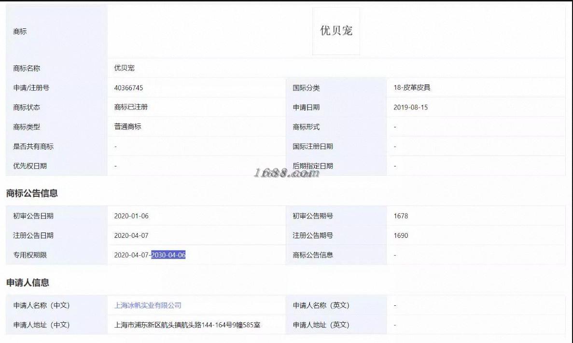573x343 pixels.
Task: Click the application date 2019-08-15
Action: 410,108
